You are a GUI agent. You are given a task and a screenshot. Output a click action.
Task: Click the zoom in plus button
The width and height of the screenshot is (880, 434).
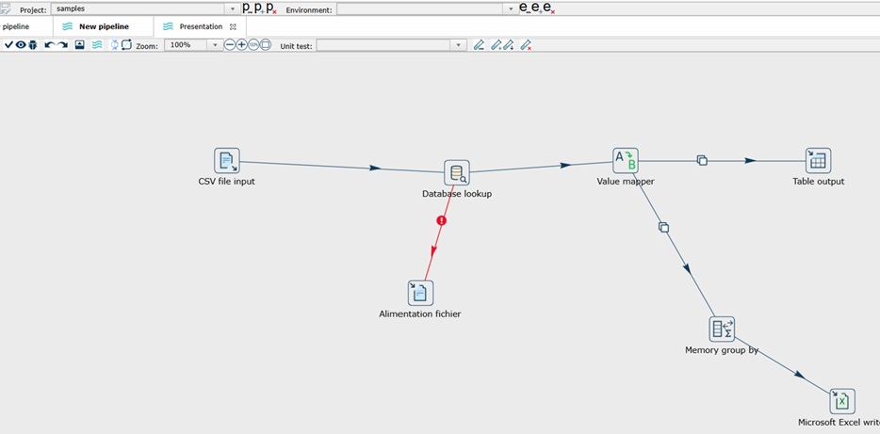click(241, 45)
